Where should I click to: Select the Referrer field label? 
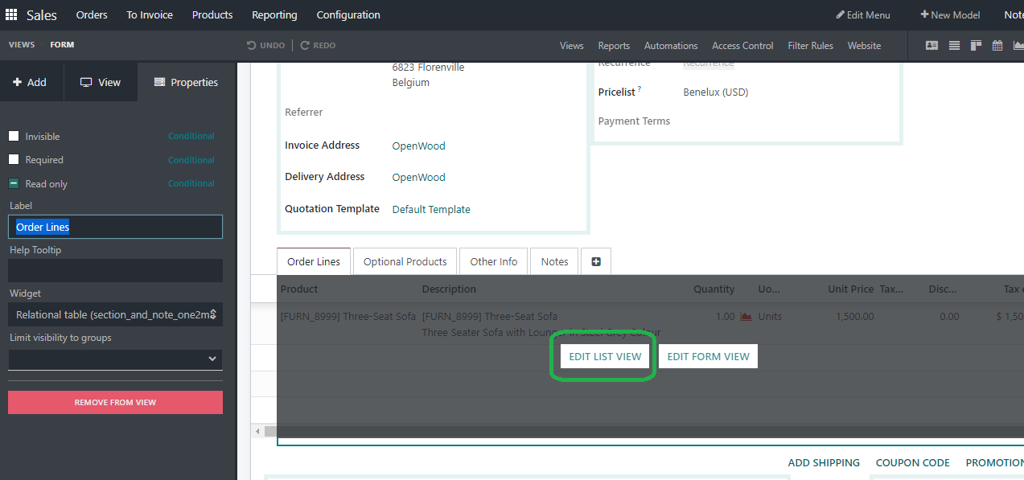coord(304,113)
